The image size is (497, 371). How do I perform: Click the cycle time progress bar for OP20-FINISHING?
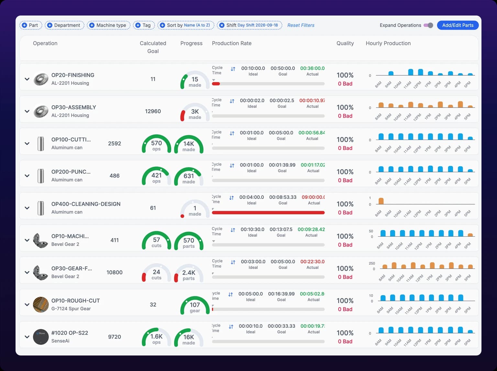268,84
